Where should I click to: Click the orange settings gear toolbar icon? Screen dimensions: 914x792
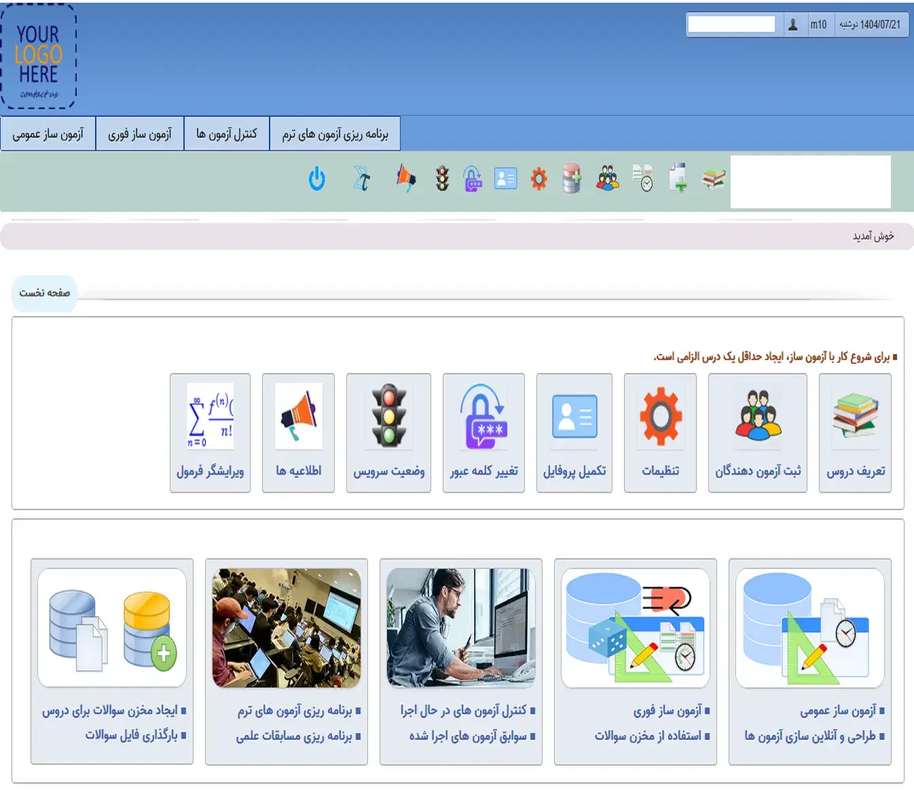[x=538, y=178]
